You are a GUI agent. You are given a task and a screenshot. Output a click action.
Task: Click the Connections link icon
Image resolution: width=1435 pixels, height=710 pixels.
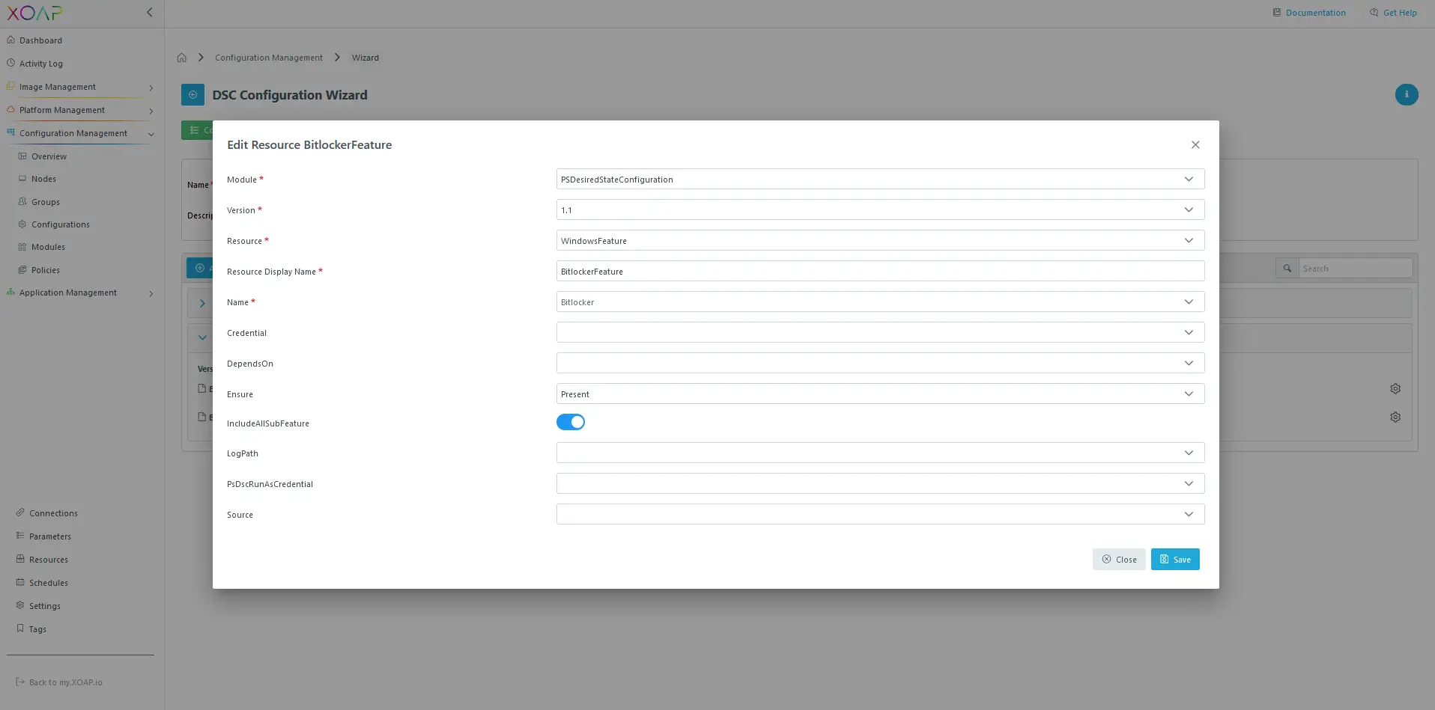point(20,512)
